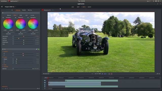Click the Highlights eyedropper icon
The height and width of the screenshot is (91, 162).
pyautogui.click(x=28, y=17)
